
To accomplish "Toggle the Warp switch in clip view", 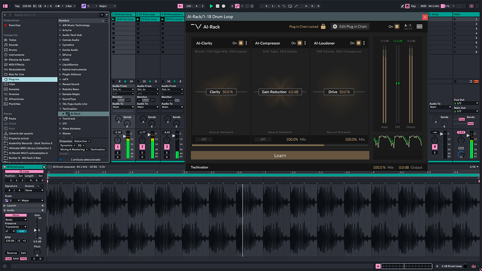I will (15, 215).
